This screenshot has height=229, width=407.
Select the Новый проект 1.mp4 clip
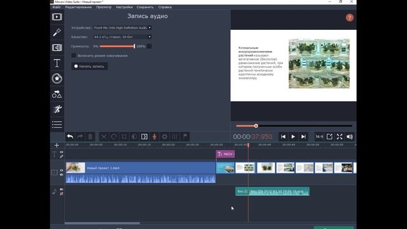pos(141,168)
